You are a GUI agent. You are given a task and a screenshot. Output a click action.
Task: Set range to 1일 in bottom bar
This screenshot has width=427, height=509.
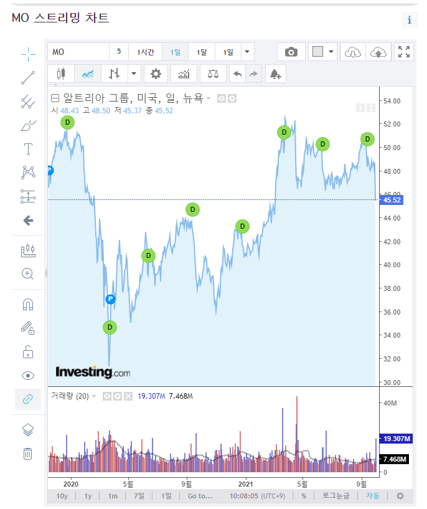(x=166, y=496)
